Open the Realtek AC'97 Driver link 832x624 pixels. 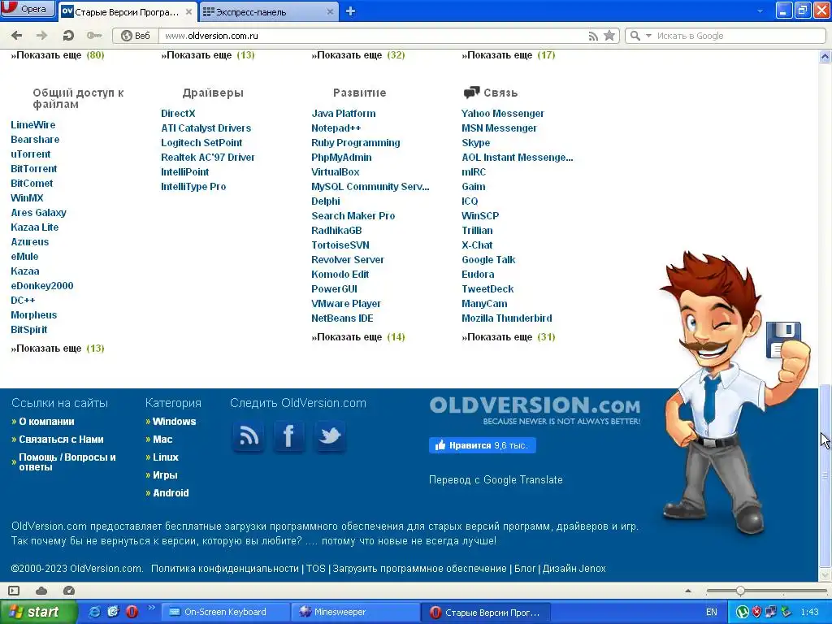click(x=208, y=158)
